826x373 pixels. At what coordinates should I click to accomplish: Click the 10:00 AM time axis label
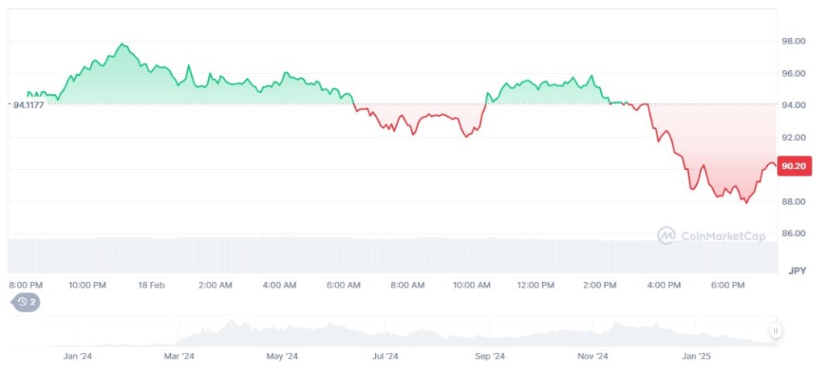tap(472, 285)
